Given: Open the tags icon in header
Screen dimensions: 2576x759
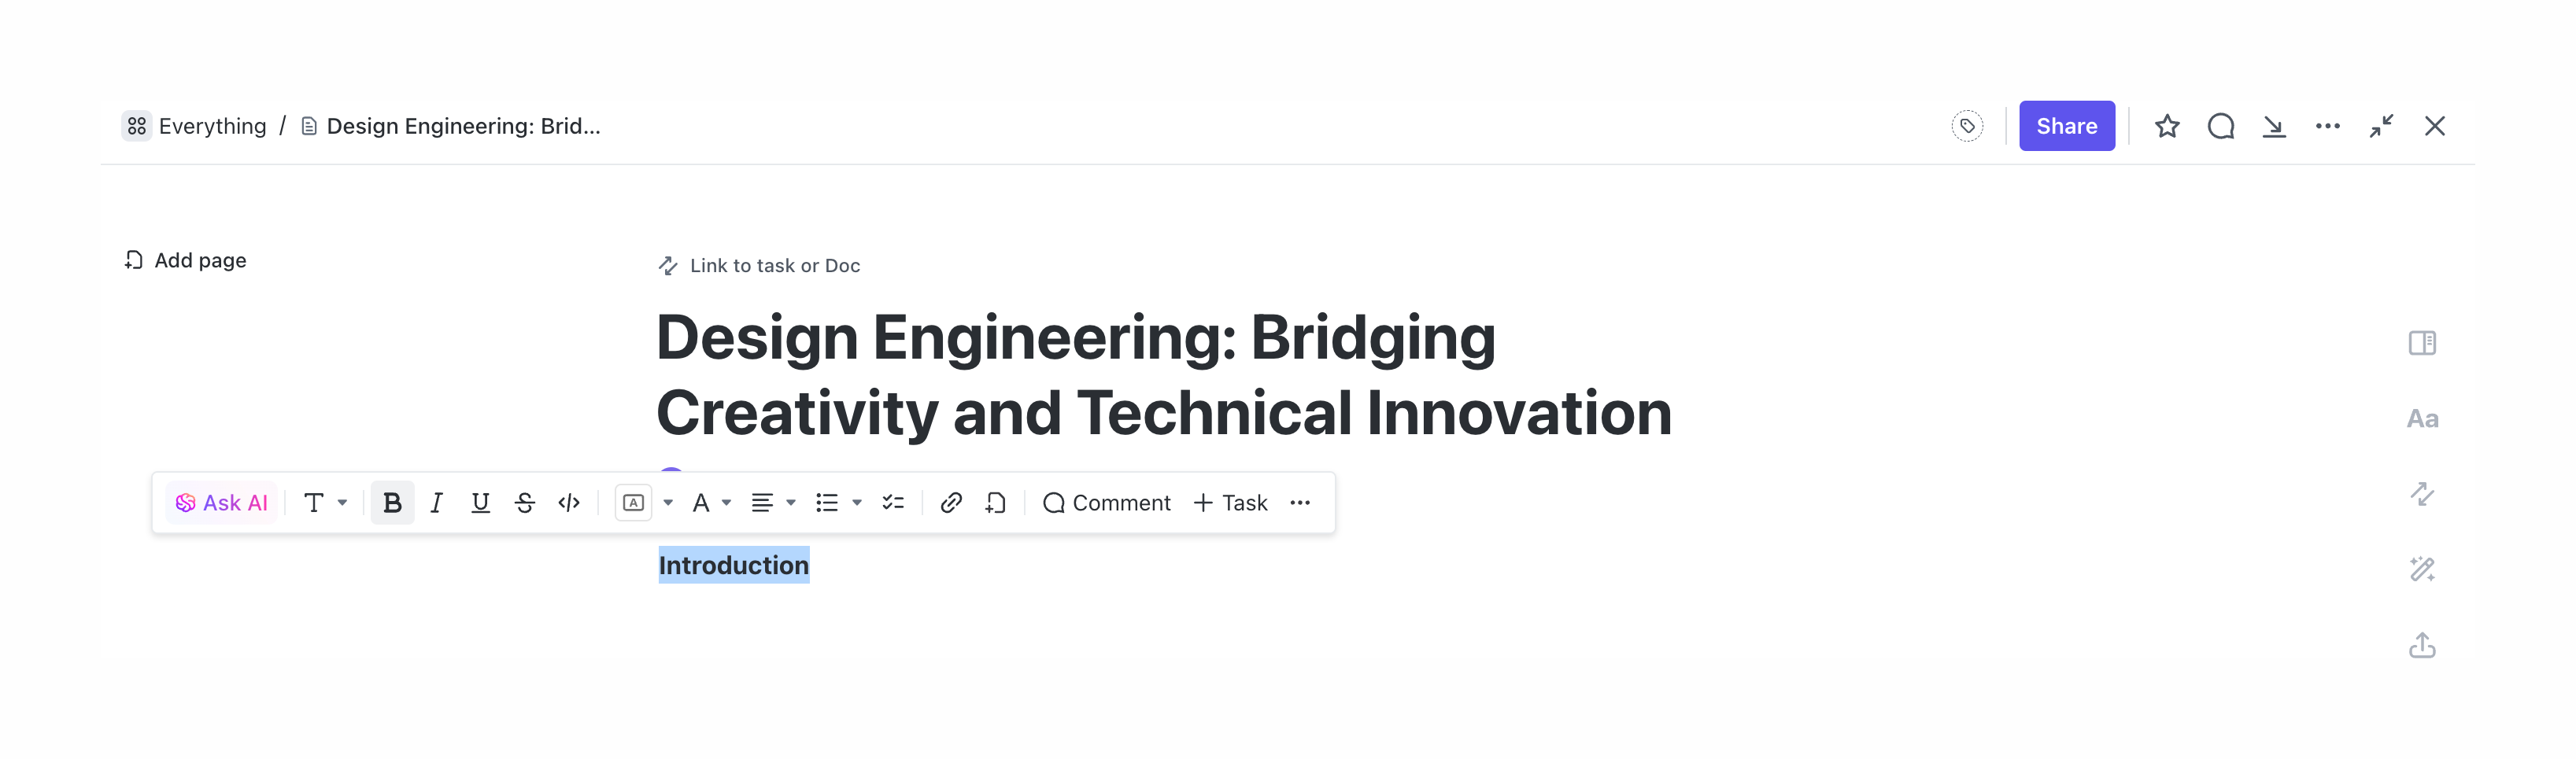Looking at the screenshot, I should [x=1966, y=126].
